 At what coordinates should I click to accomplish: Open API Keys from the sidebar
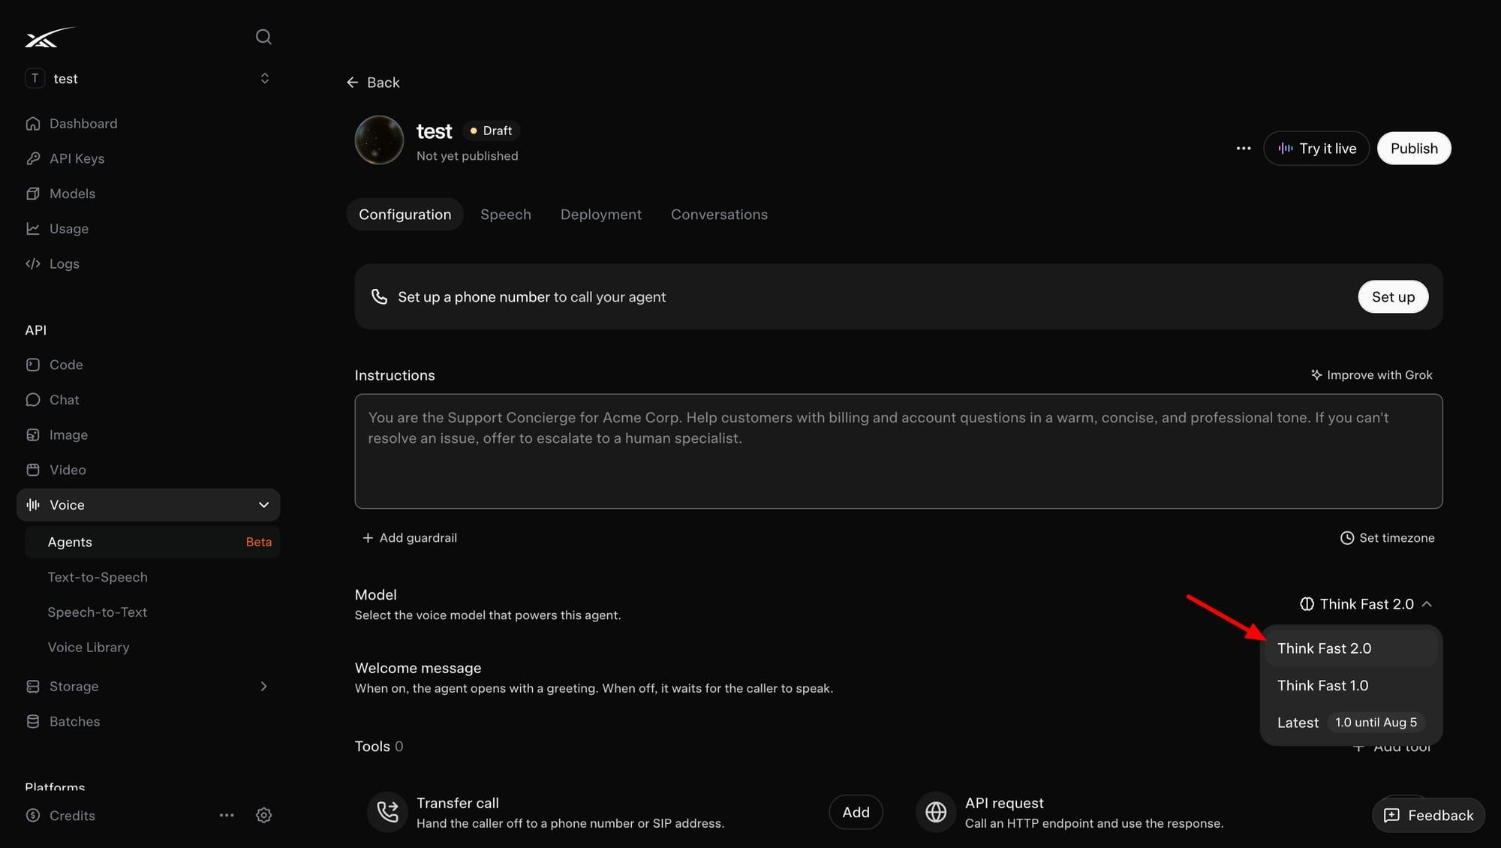(77, 158)
